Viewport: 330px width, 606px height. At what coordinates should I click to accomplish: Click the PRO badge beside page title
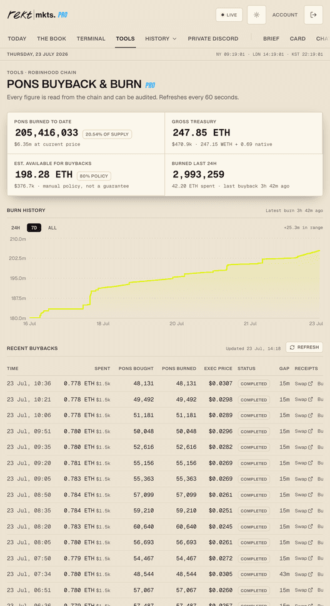[x=151, y=85]
